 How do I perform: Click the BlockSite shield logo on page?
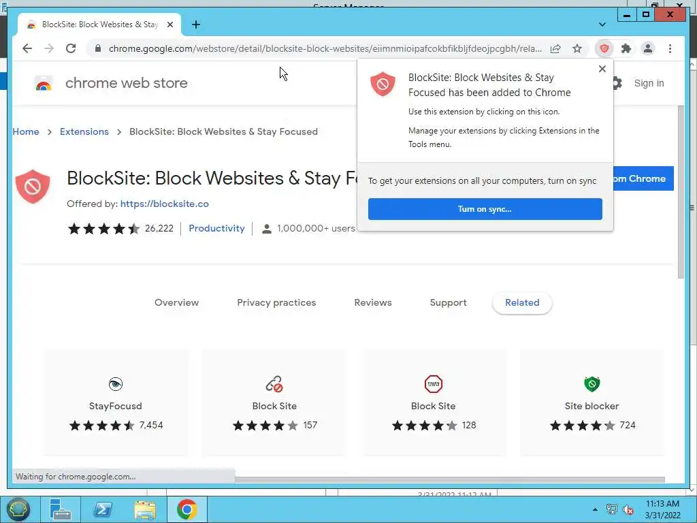pos(33,187)
